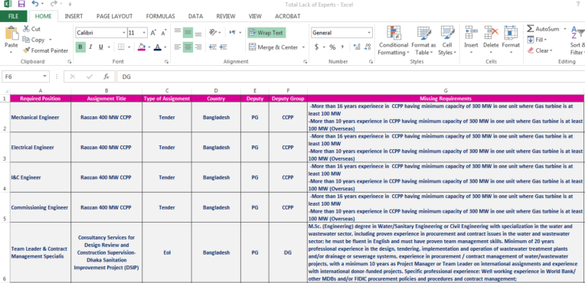Image resolution: width=585 pixels, height=283 pixels.
Task: Decrease decimal places
Action: pyautogui.click(x=368, y=47)
